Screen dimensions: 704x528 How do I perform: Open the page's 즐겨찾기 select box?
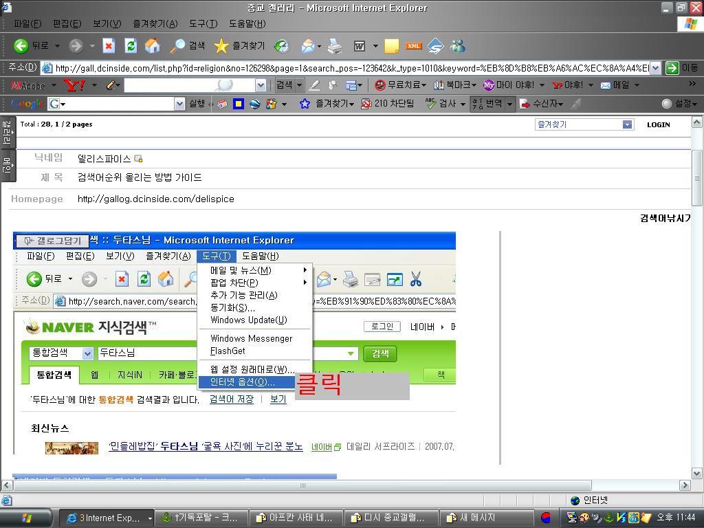pyautogui.click(x=584, y=124)
